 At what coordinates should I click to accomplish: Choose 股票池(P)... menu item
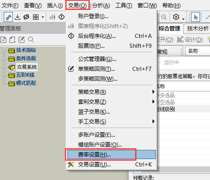[x=111, y=46]
